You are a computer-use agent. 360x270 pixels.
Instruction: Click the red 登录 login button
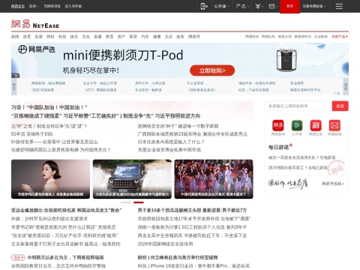(289, 6)
